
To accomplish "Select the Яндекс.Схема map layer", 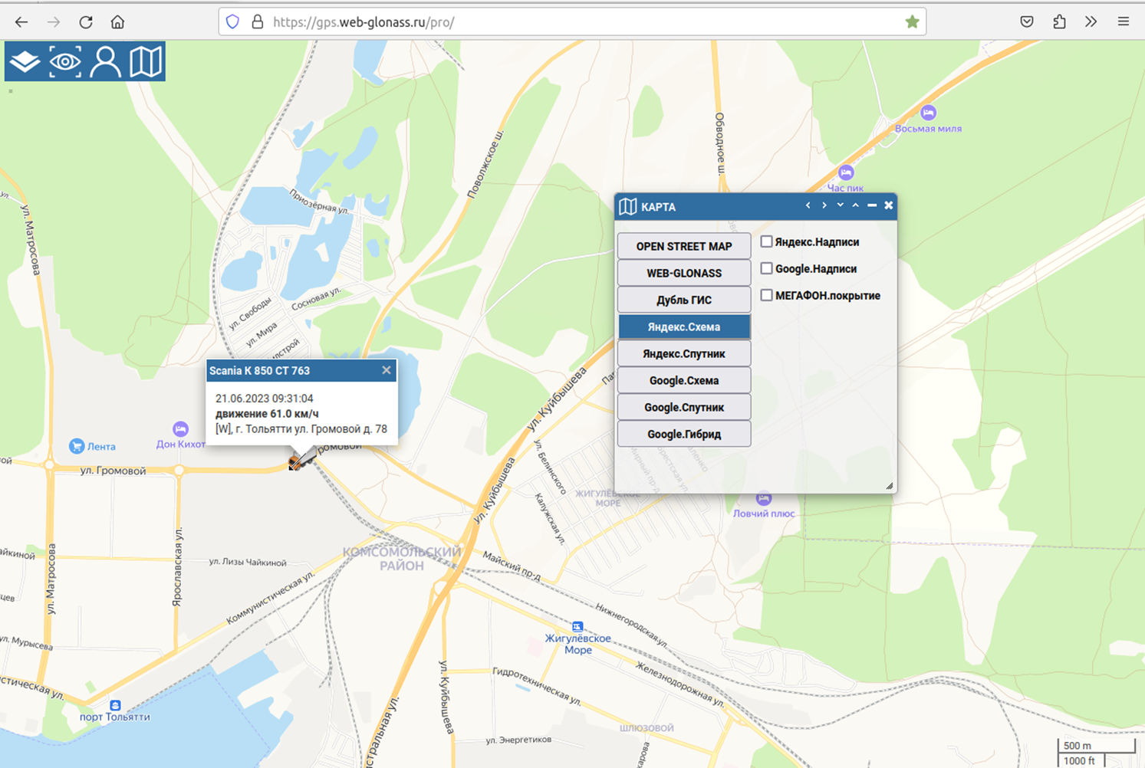I will (684, 327).
